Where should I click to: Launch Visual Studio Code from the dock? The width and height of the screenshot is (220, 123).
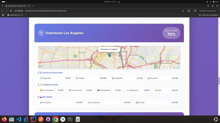(19, 119)
